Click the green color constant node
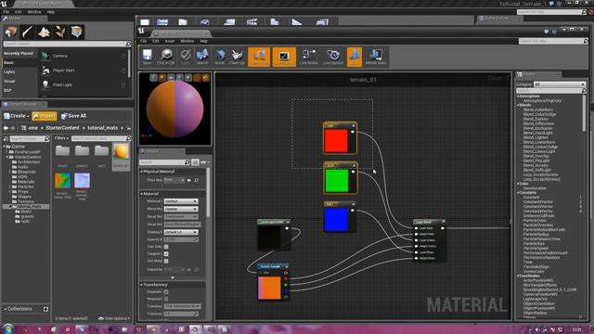Viewport: 594px width, 334px height. (x=341, y=178)
